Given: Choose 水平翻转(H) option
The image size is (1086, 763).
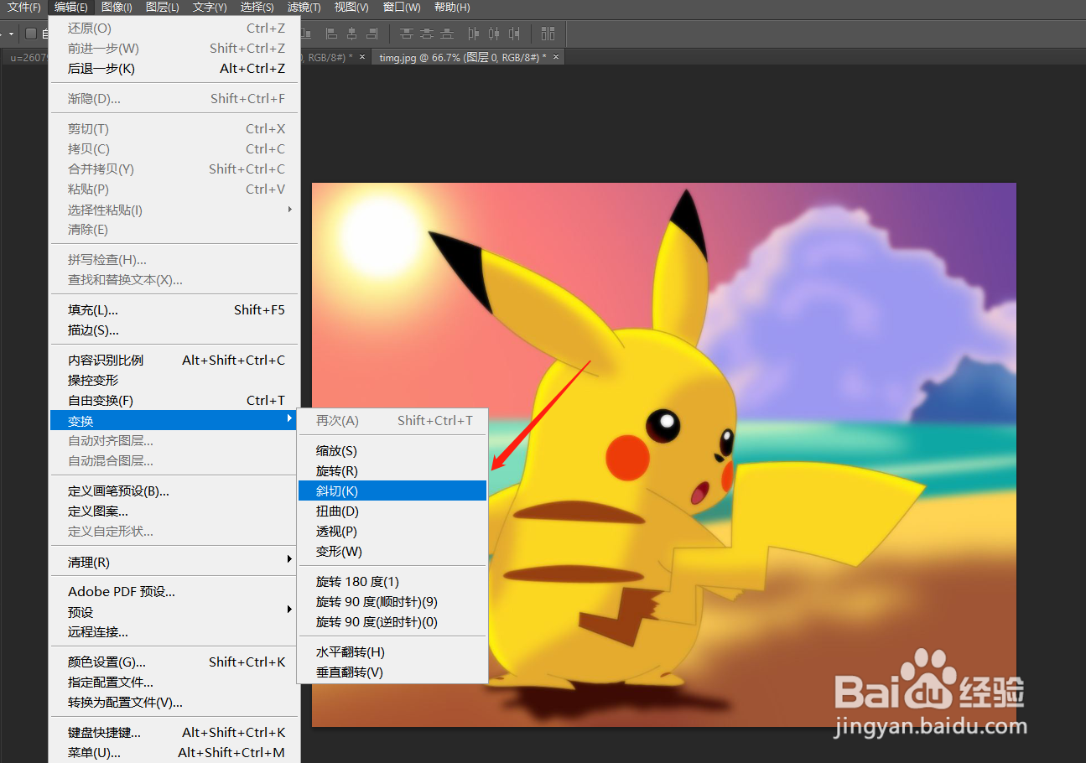Looking at the screenshot, I should 392,652.
